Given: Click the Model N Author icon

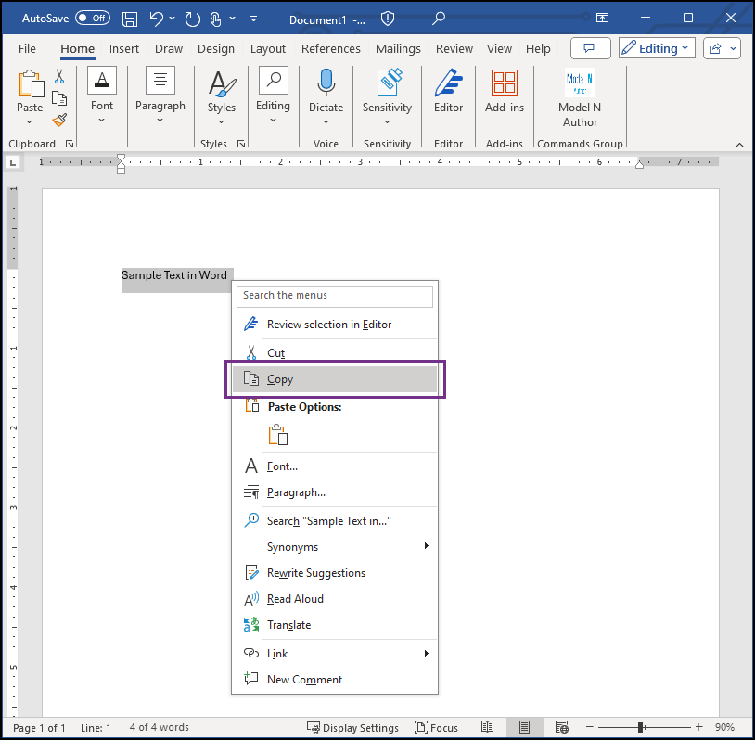Looking at the screenshot, I should click(x=580, y=83).
